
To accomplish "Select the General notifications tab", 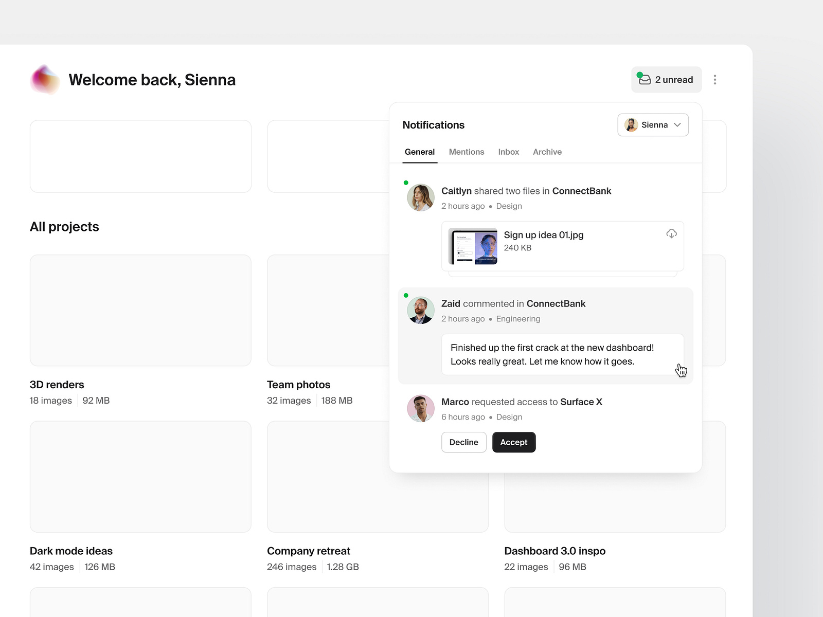I will pyautogui.click(x=419, y=152).
